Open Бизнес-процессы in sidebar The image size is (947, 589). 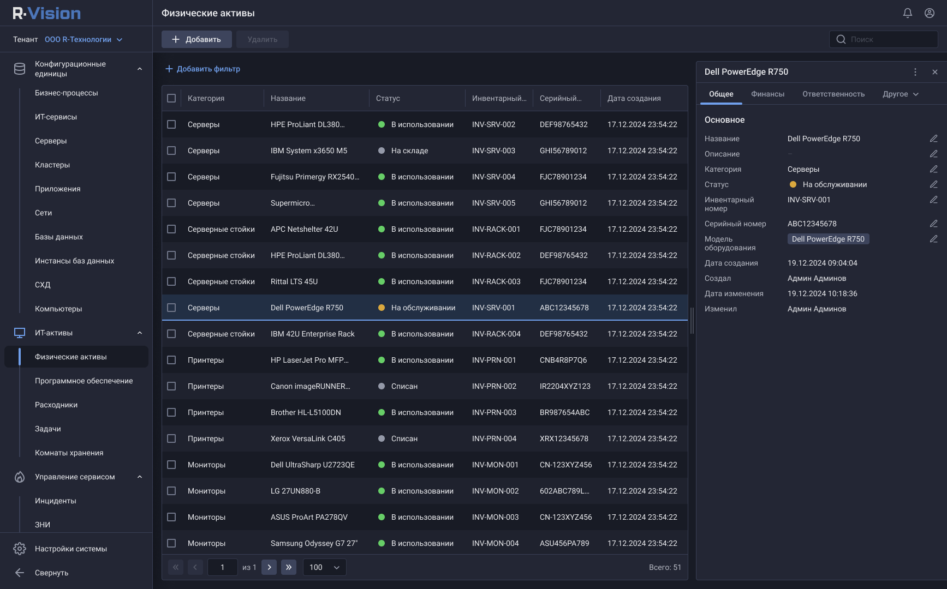tap(67, 93)
